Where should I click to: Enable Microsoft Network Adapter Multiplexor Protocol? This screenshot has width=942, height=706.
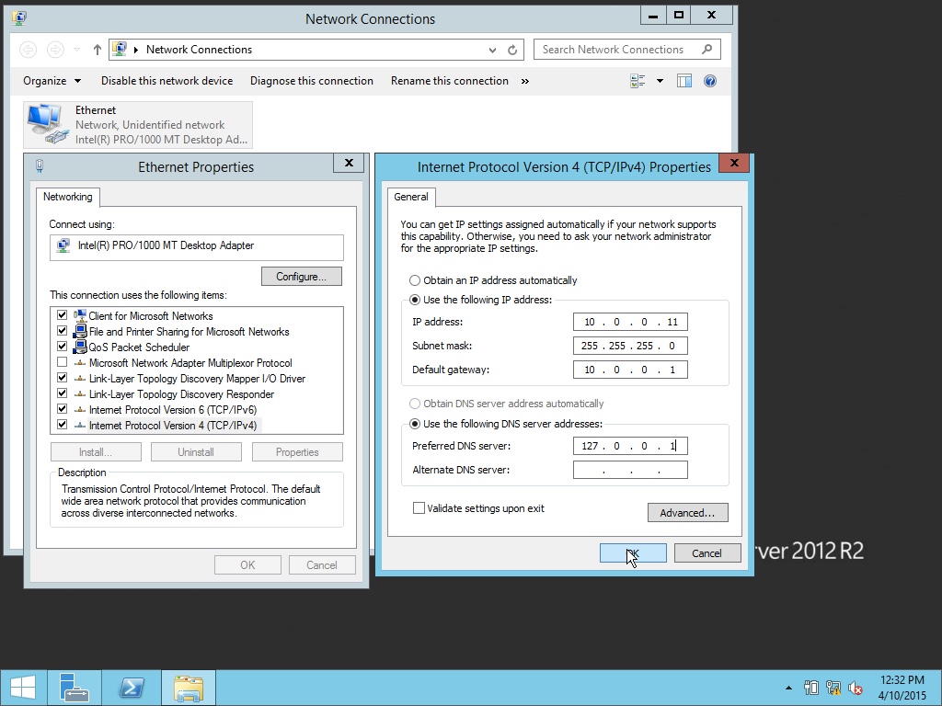click(62, 362)
